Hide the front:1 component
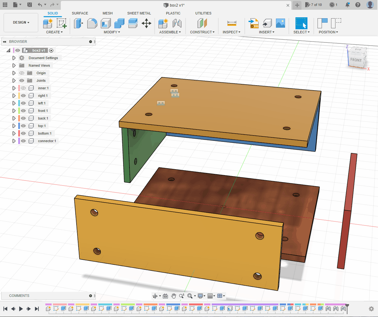Screen dimensions: 378x317 coord(23,111)
